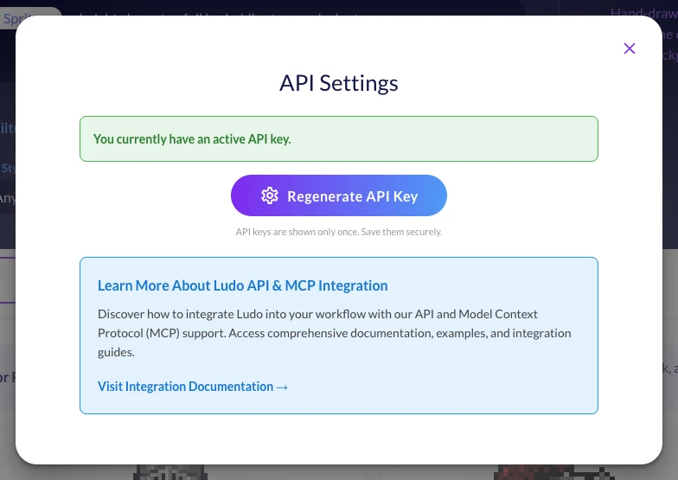Click the Regenerate API Key button

[x=339, y=195]
